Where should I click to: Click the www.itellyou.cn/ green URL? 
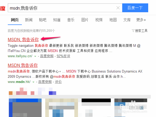[20, 56]
